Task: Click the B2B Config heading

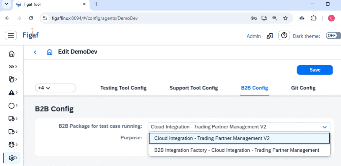Action: pyautogui.click(x=54, y=109)
